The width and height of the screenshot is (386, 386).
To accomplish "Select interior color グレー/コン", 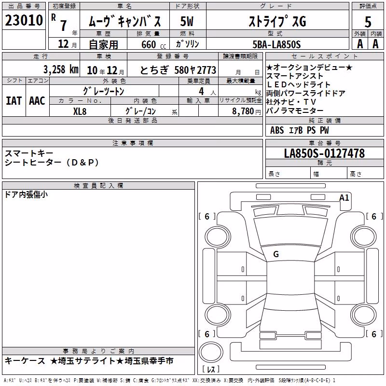I will [x=140, y=111].
